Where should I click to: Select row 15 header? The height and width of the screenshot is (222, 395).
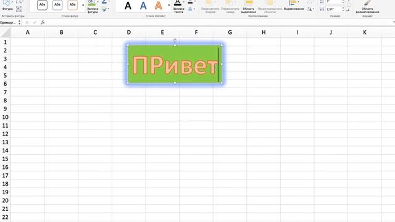(6, 159)
